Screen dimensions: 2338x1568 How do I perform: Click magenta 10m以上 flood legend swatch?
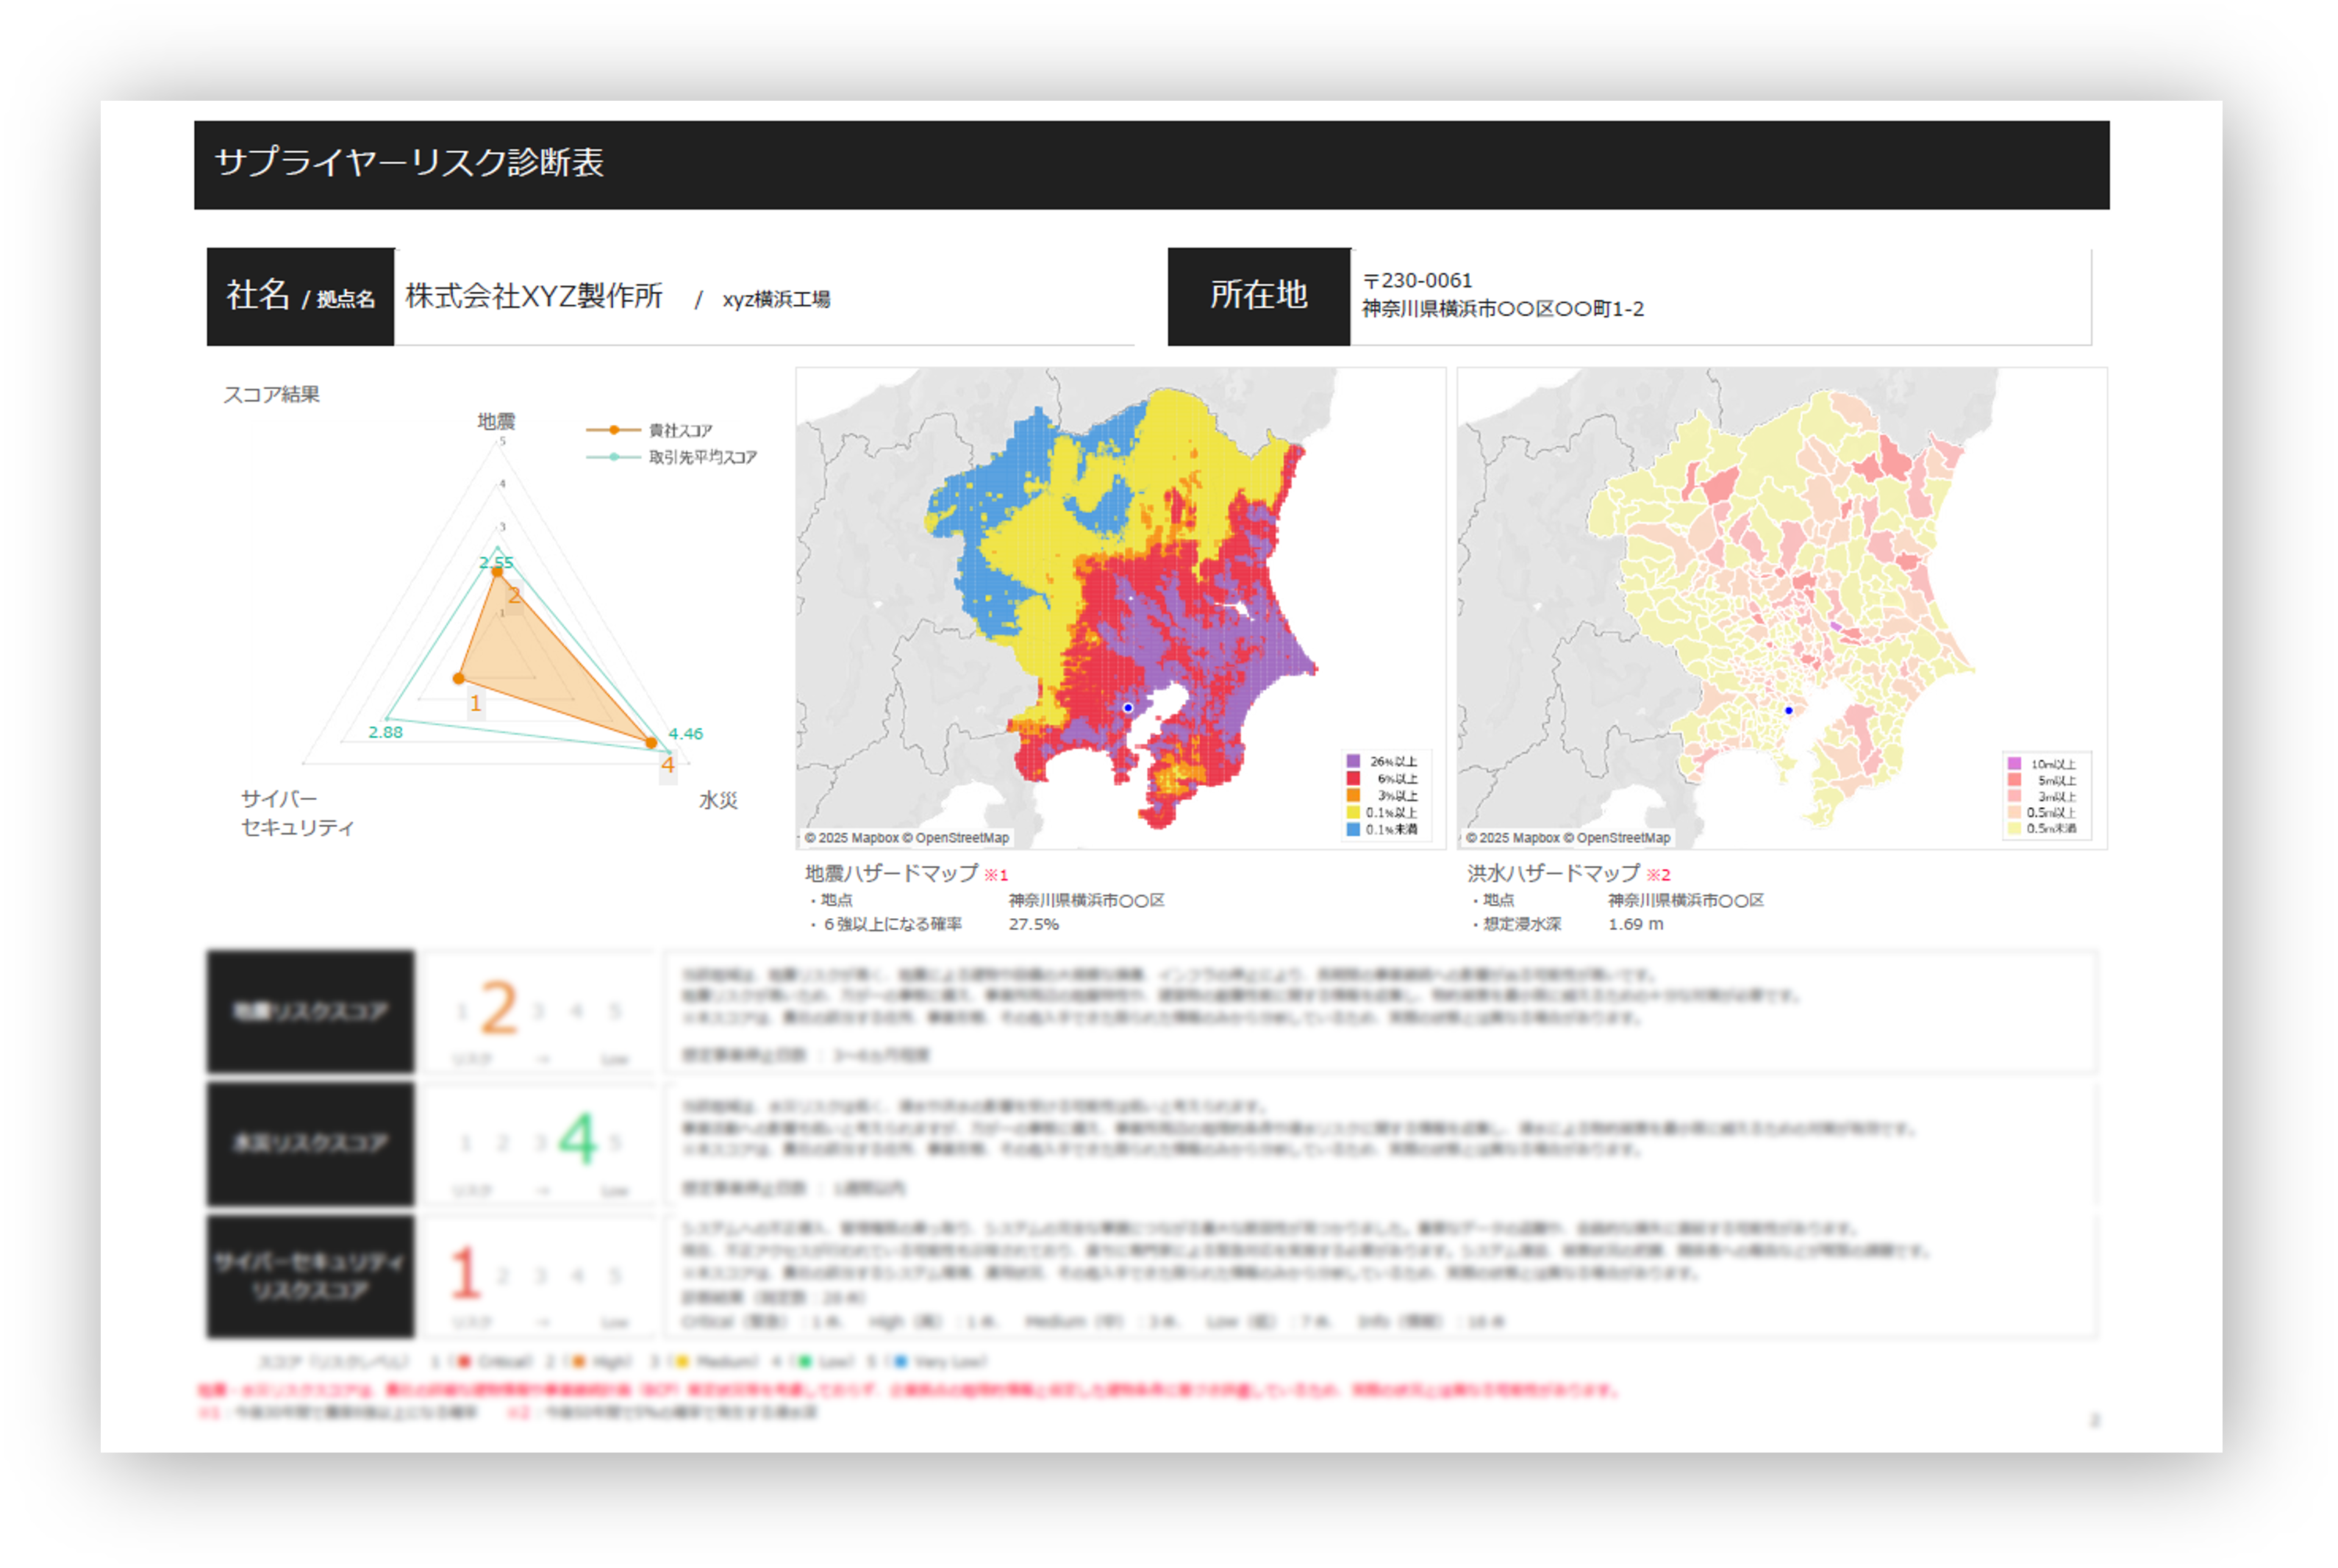[2014, 764]
